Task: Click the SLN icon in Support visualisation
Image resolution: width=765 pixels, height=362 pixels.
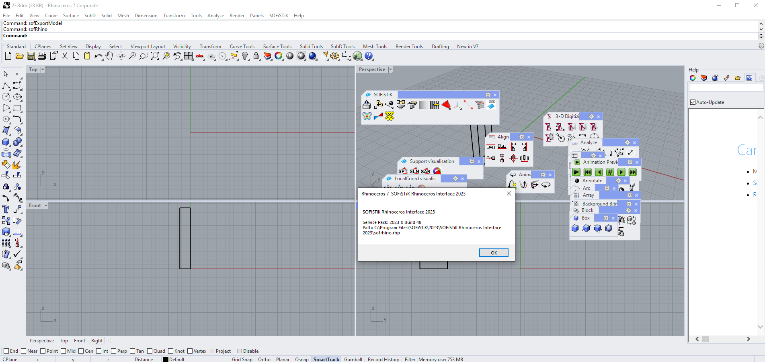Action: [x=414, y=171]
